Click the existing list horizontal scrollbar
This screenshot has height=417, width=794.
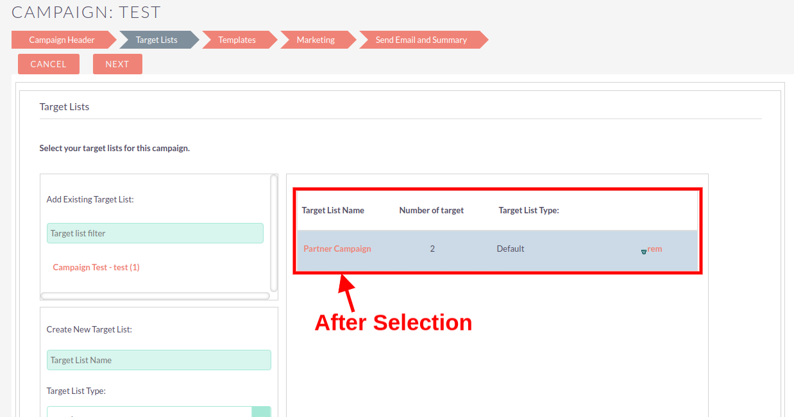[x=155, y=296]
